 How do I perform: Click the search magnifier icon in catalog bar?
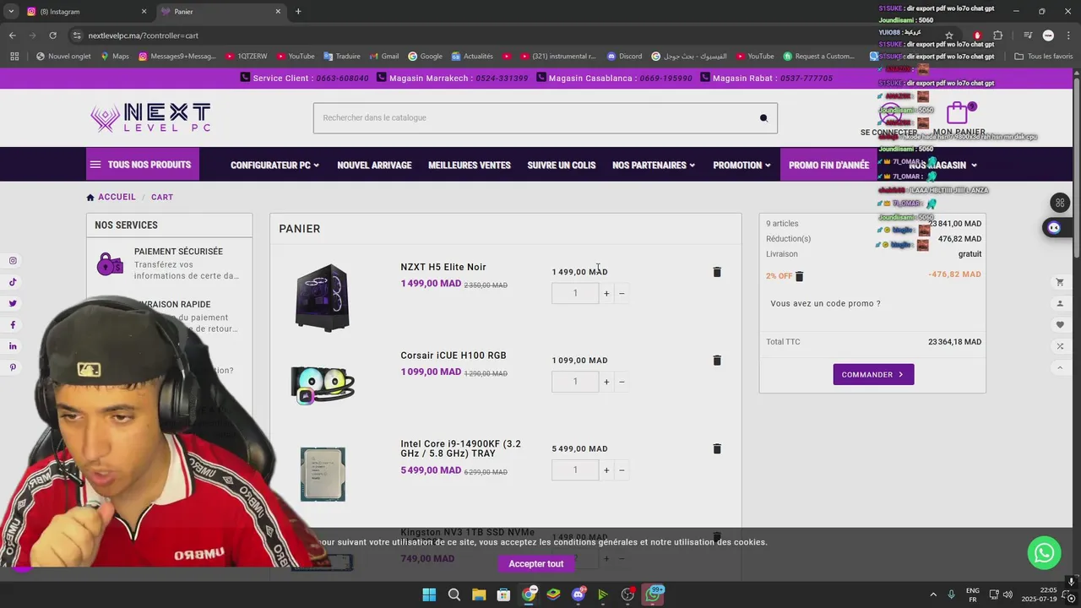[763, 118]
